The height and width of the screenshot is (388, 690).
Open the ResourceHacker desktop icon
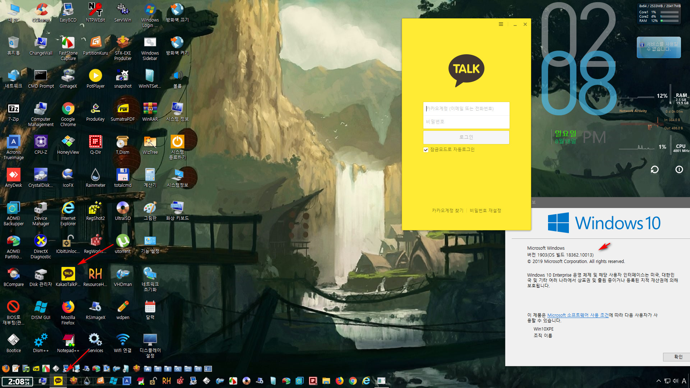coord(95,277)
